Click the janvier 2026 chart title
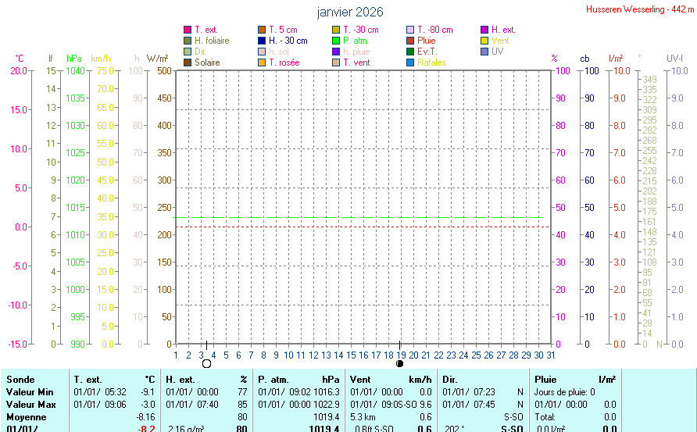Viewport: 697px width, 432px height. pyautogui.click(x=350, y=12)
